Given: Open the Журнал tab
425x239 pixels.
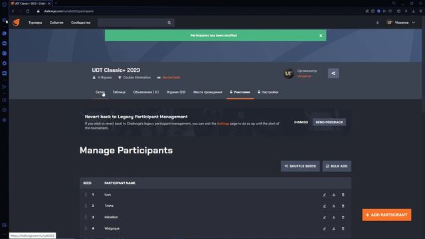Looking at the screenshot, I should (176, 92).
